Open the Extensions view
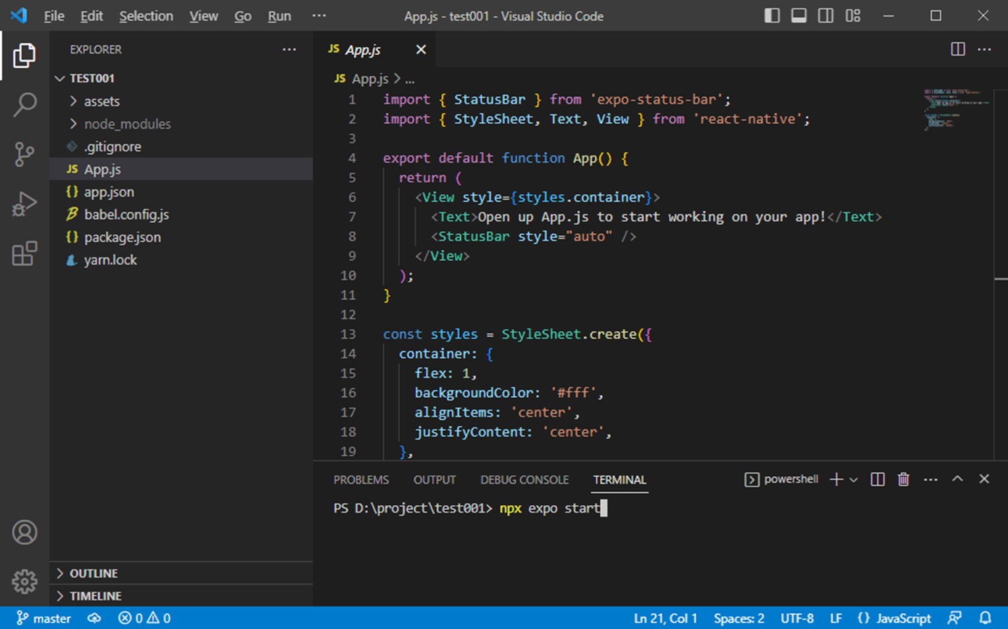This screenshot has height=629, width=1008. coord(24,254)
